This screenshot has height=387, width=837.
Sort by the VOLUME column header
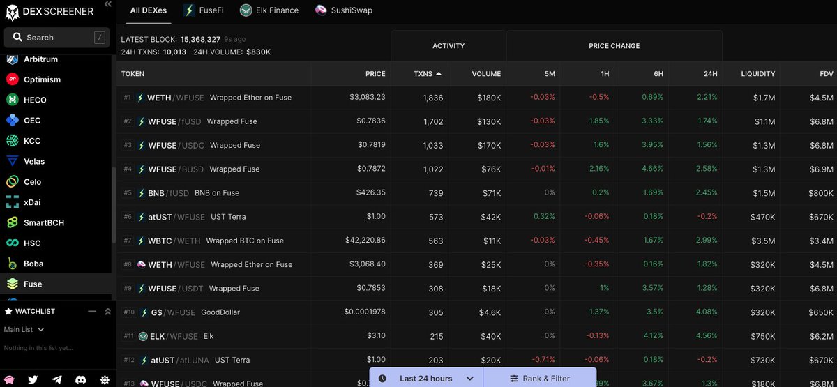tap(486, 73)
